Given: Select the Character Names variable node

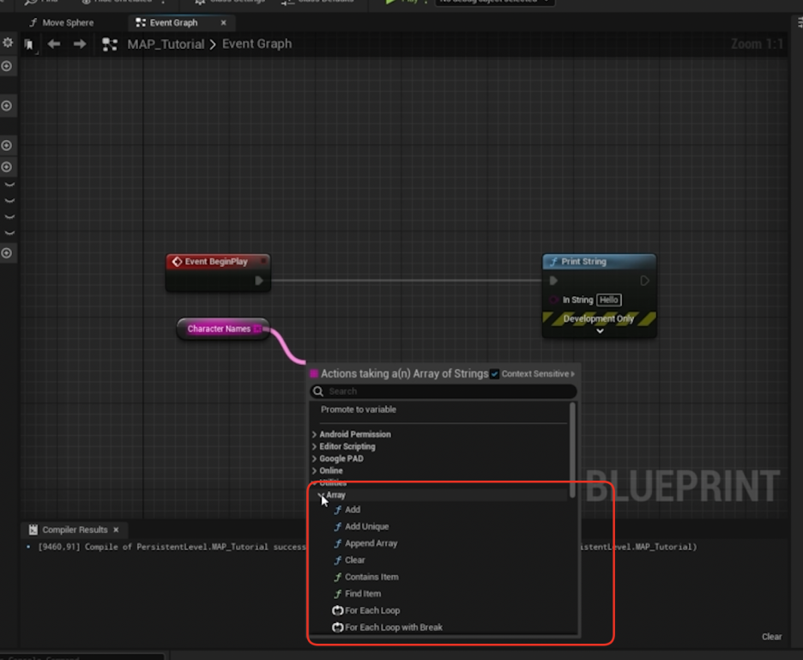Looking at the screenshot, I should [223, 329].
